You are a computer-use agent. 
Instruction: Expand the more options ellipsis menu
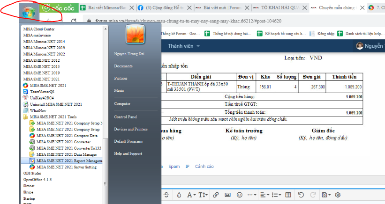coord(252,195)
